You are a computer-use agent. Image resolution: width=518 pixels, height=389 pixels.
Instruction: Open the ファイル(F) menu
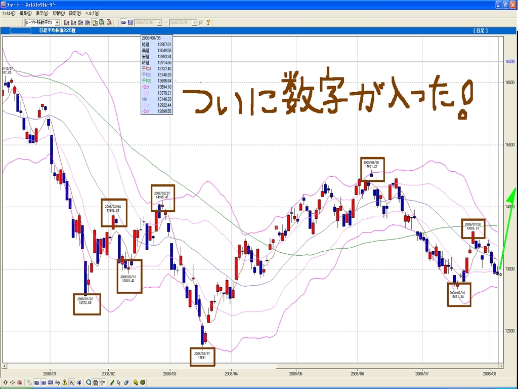(9, 14)
